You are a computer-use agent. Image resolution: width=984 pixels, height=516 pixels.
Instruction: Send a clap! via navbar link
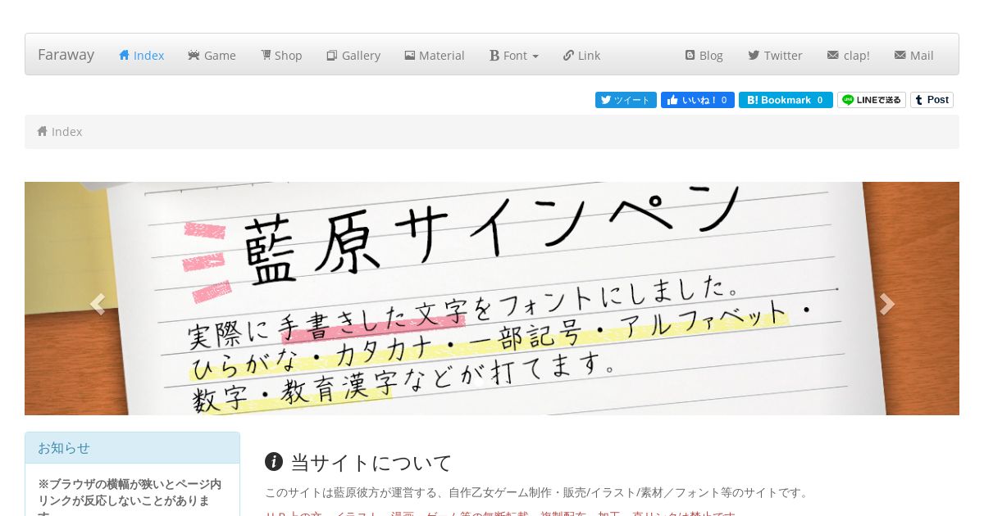point(849,55)
